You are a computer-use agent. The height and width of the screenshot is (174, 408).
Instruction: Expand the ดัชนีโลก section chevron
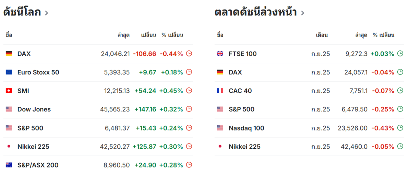tap(47, 13)
